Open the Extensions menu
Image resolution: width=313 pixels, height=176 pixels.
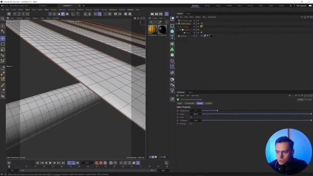113,10
